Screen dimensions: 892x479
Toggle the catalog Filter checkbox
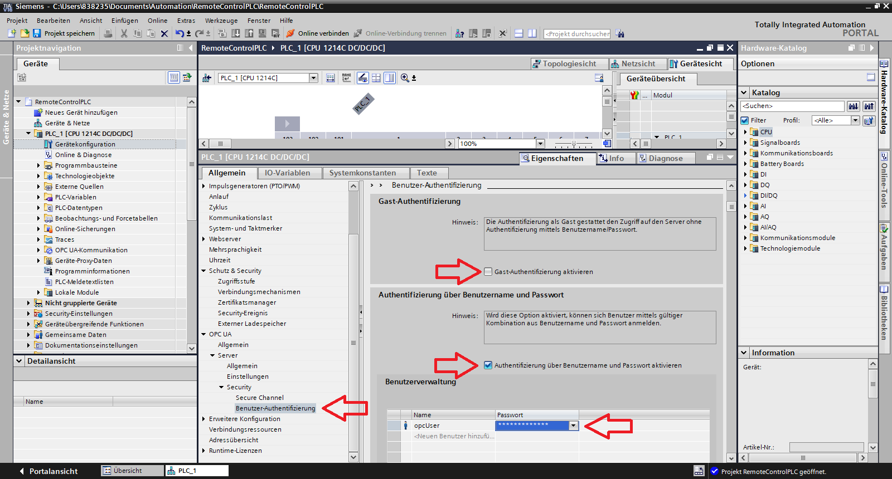point(745,120)
